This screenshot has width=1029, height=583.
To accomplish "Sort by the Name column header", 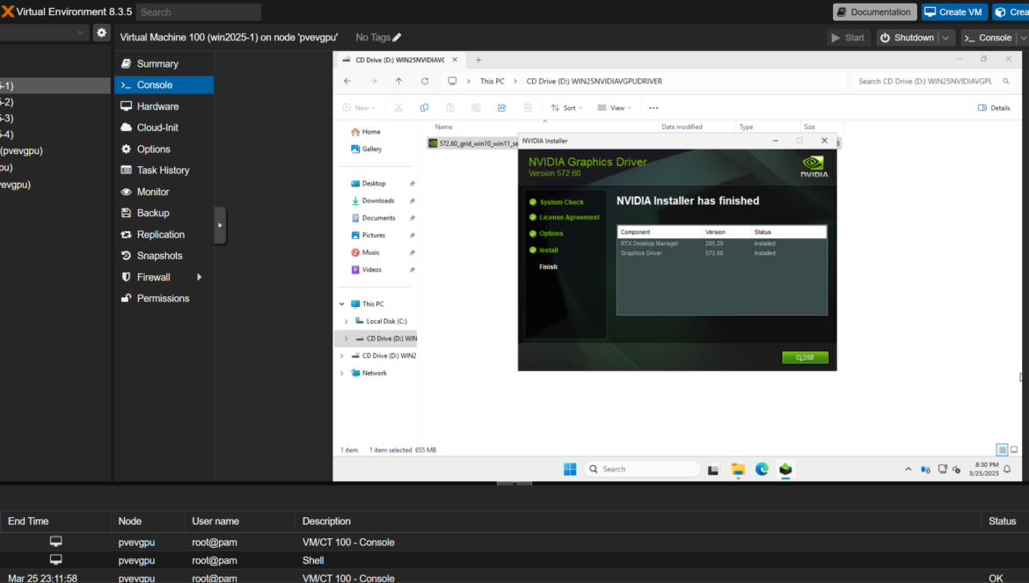I will pos(443,127).
